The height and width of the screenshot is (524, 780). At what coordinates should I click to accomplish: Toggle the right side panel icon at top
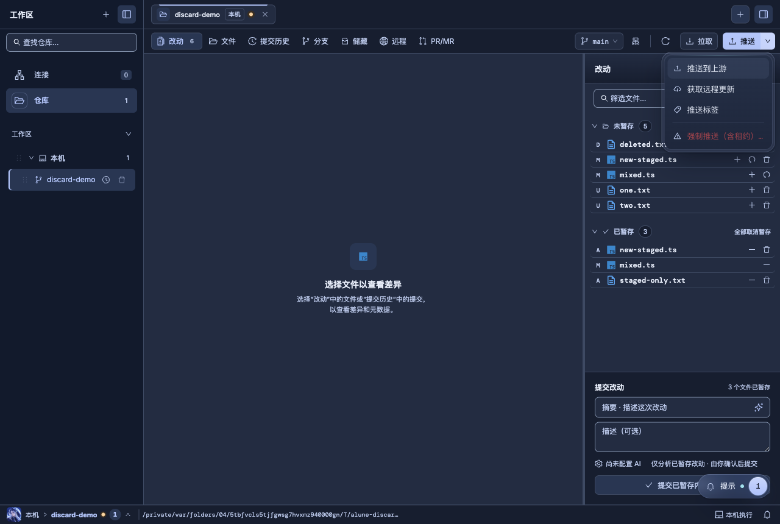[x=763, y=14]
